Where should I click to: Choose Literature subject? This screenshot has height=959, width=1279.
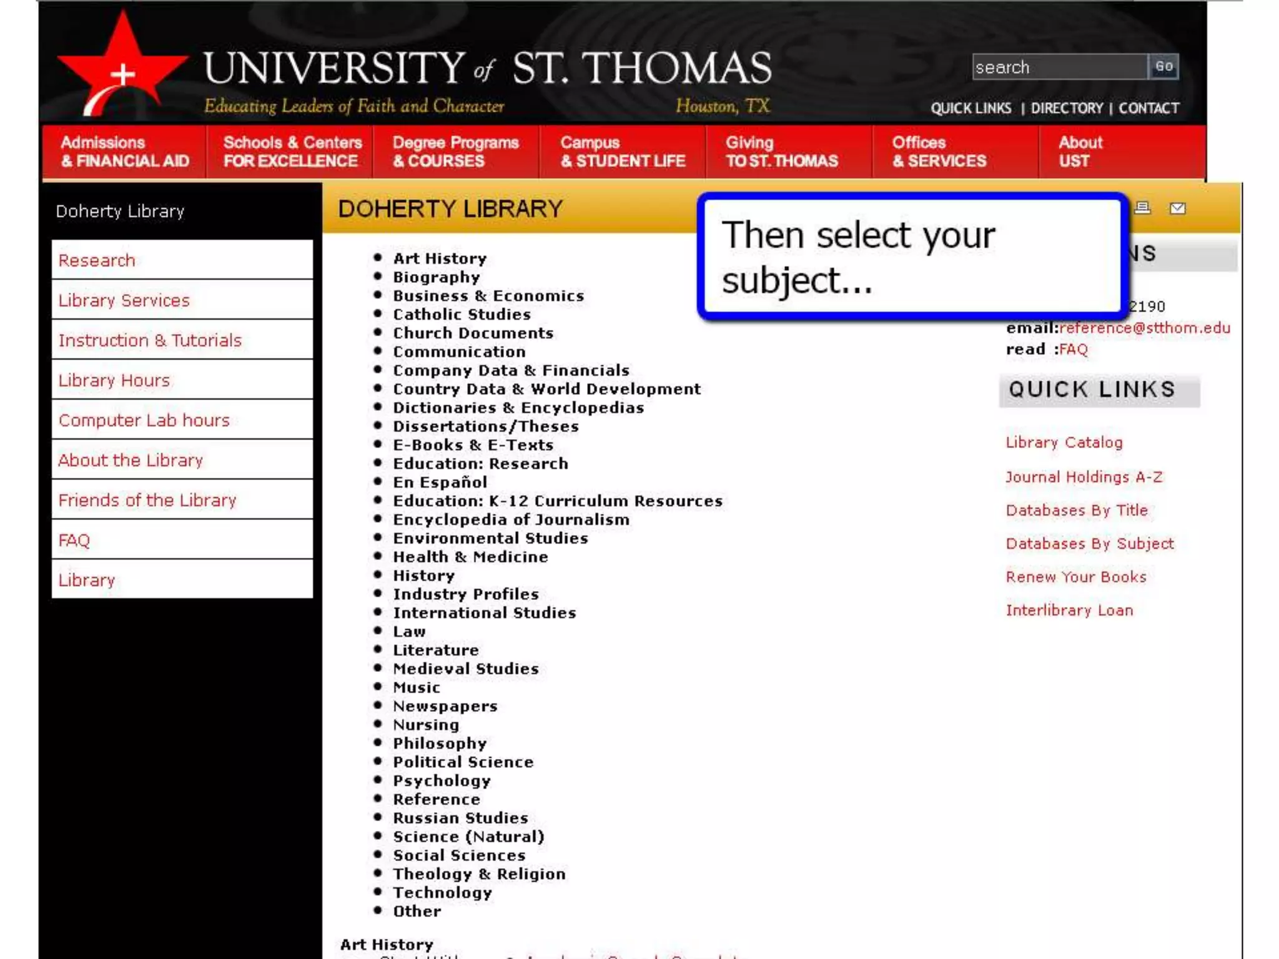coord(435,650)
